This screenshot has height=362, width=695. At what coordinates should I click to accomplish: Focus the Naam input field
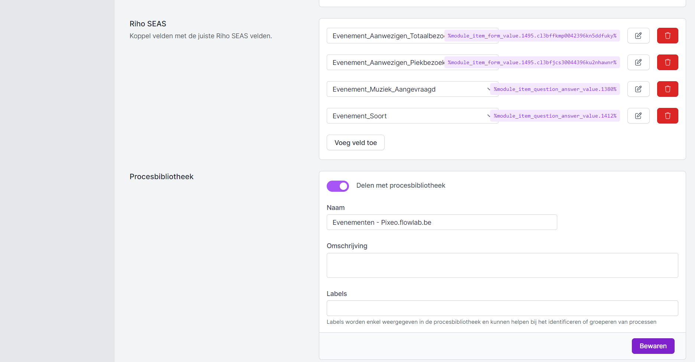click(441, 222)
